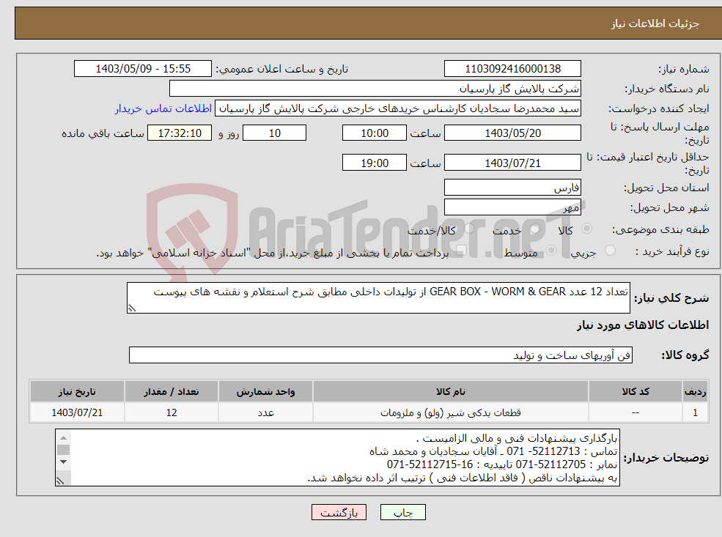Screen dimensions: 722x537
Task: Click the validity time field 19:00
Action: 375,163
